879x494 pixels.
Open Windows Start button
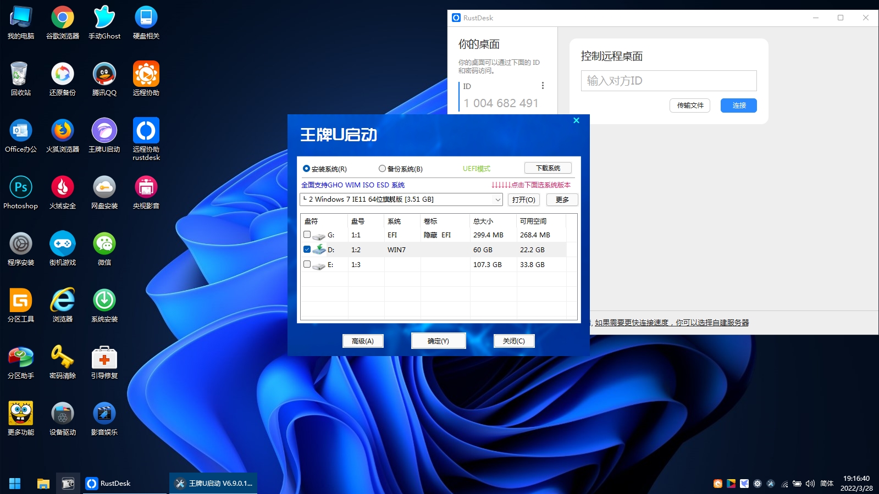[x=15, y=484]
